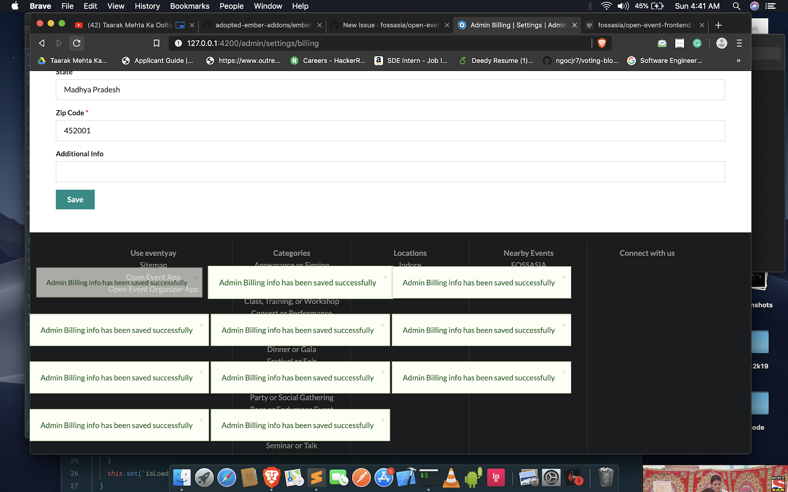Select the Admin Billing Settings tab
788x492 pixels.
[517, 25]
